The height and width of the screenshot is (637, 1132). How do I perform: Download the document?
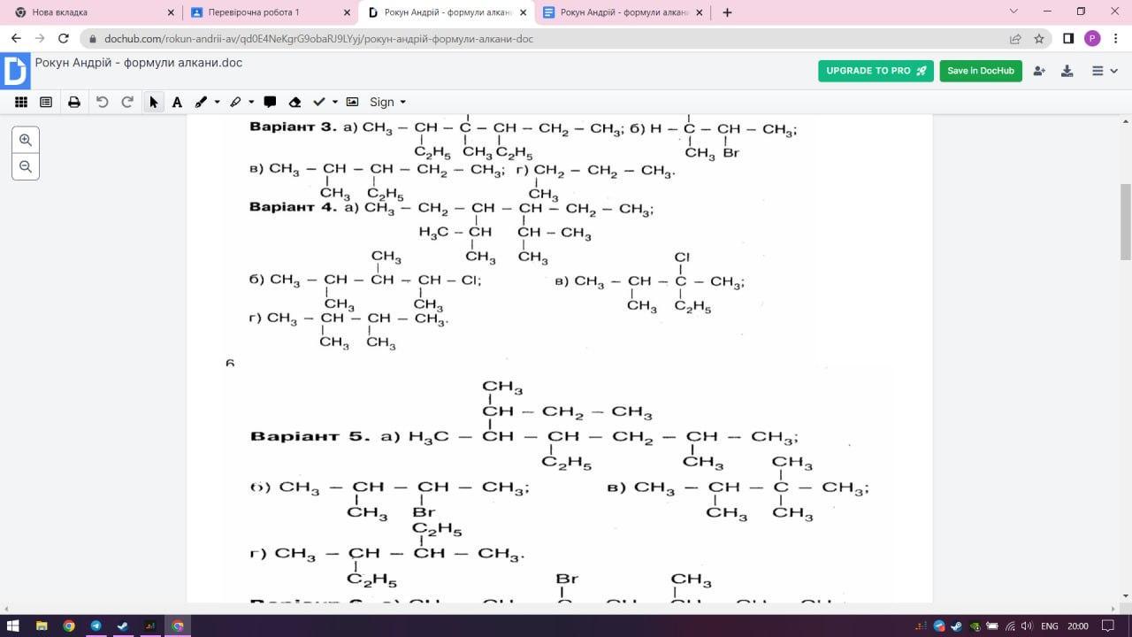click(1067, 71)
